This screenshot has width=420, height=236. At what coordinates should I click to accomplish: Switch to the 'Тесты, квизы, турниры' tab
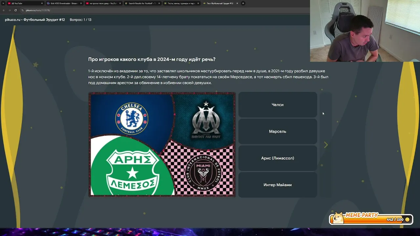tap(181, 3)
